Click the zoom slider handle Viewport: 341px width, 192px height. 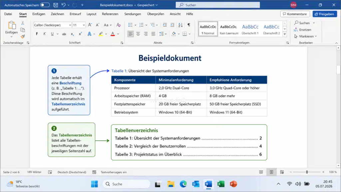(307, 172)
